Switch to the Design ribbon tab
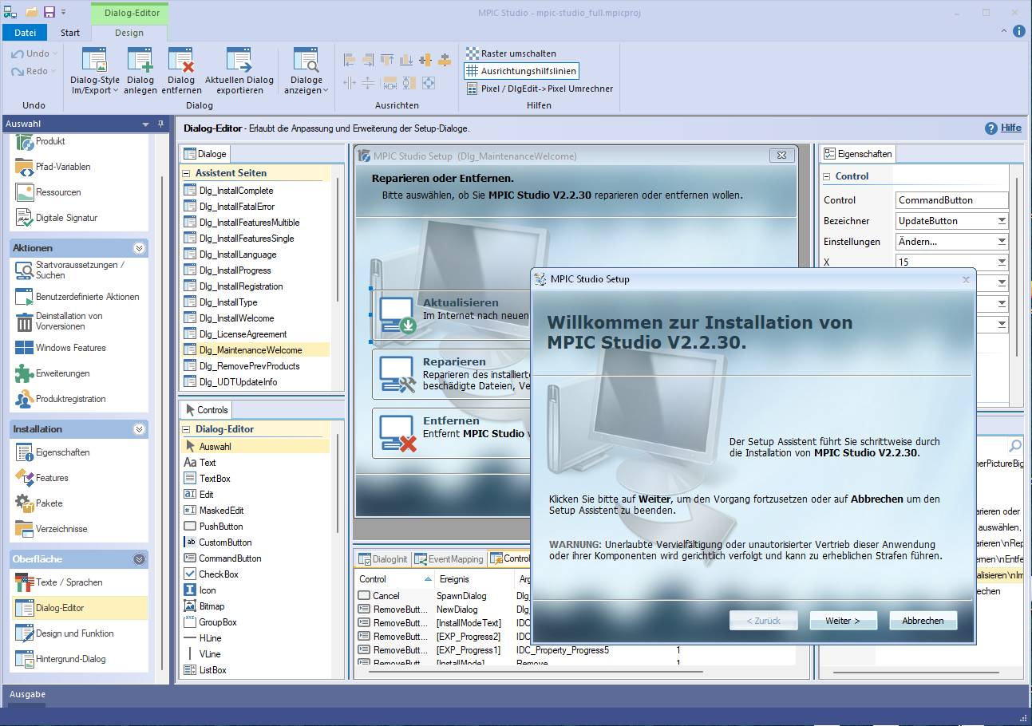This screenshot has width=1032, height=726. 129,33
